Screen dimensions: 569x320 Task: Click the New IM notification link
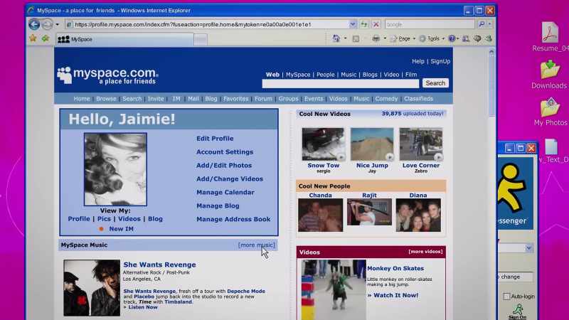coord(121,229)
